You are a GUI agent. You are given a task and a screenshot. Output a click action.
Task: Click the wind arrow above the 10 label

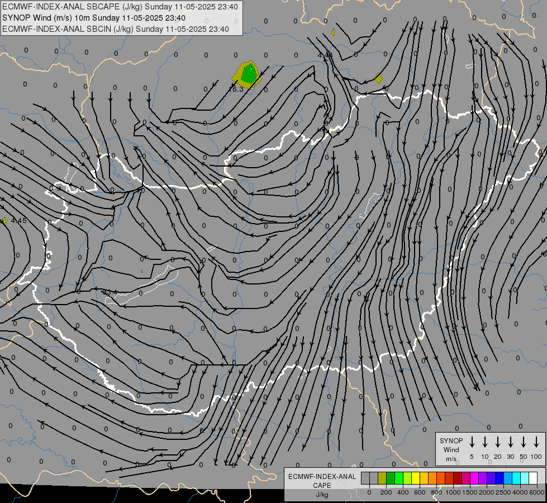coord(485,442)
